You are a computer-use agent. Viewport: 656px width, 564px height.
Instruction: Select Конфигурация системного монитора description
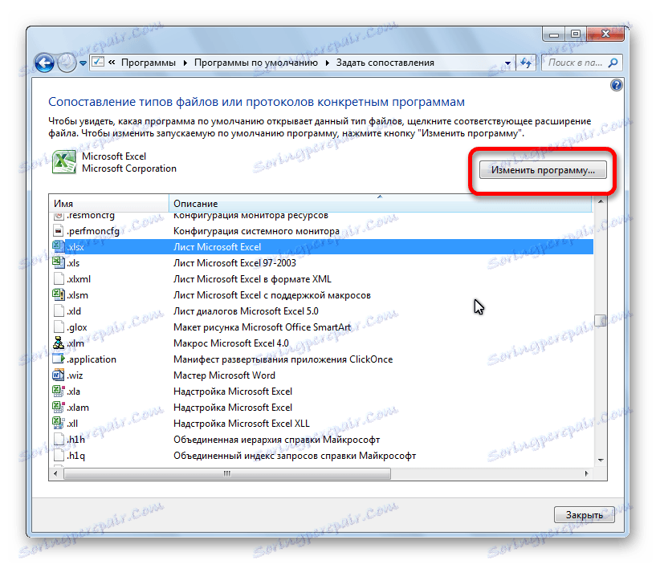coord(256,231)
